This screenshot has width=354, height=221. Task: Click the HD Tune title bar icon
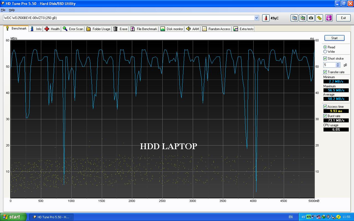(3, 4)
